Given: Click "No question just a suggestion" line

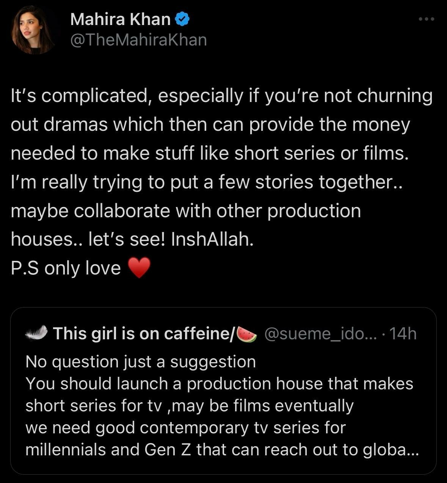Looking at the screenshot, I should coord(141,362).
